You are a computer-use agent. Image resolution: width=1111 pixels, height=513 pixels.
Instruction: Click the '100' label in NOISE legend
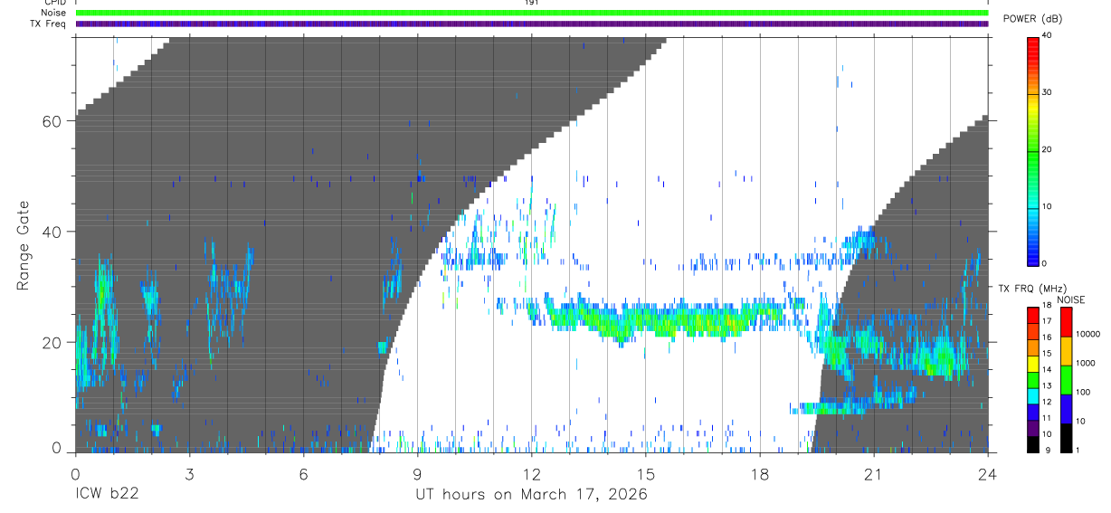pyautogui.click(x=1083, y=392)
